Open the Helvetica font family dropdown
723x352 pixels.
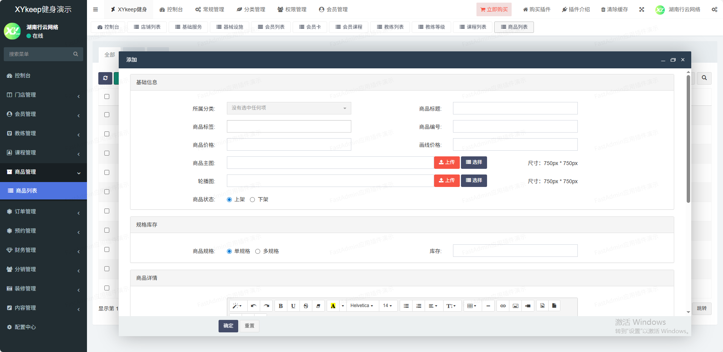361,306
